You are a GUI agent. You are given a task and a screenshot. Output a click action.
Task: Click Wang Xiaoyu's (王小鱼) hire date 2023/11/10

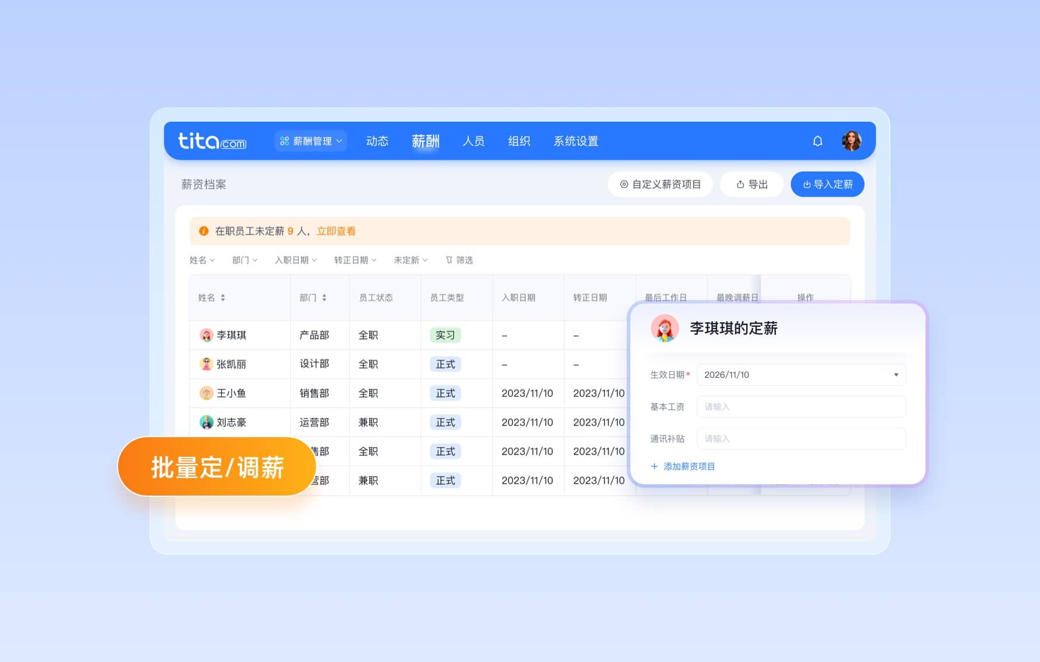tap(527, 393)
